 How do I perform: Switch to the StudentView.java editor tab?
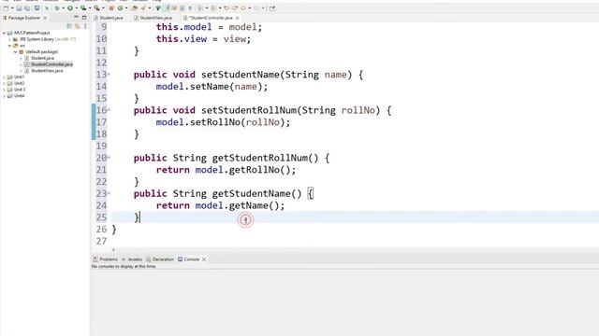tap(153, 18)
